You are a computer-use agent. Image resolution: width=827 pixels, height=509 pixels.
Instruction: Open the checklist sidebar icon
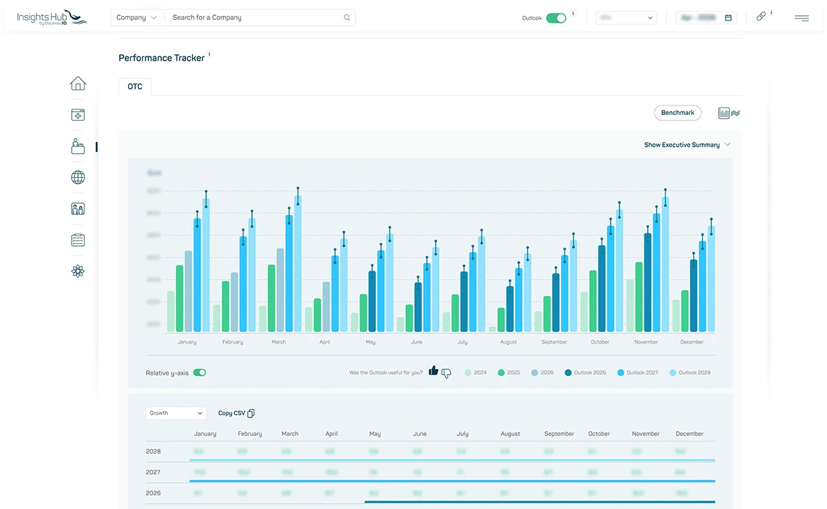[x=78, y=240]
